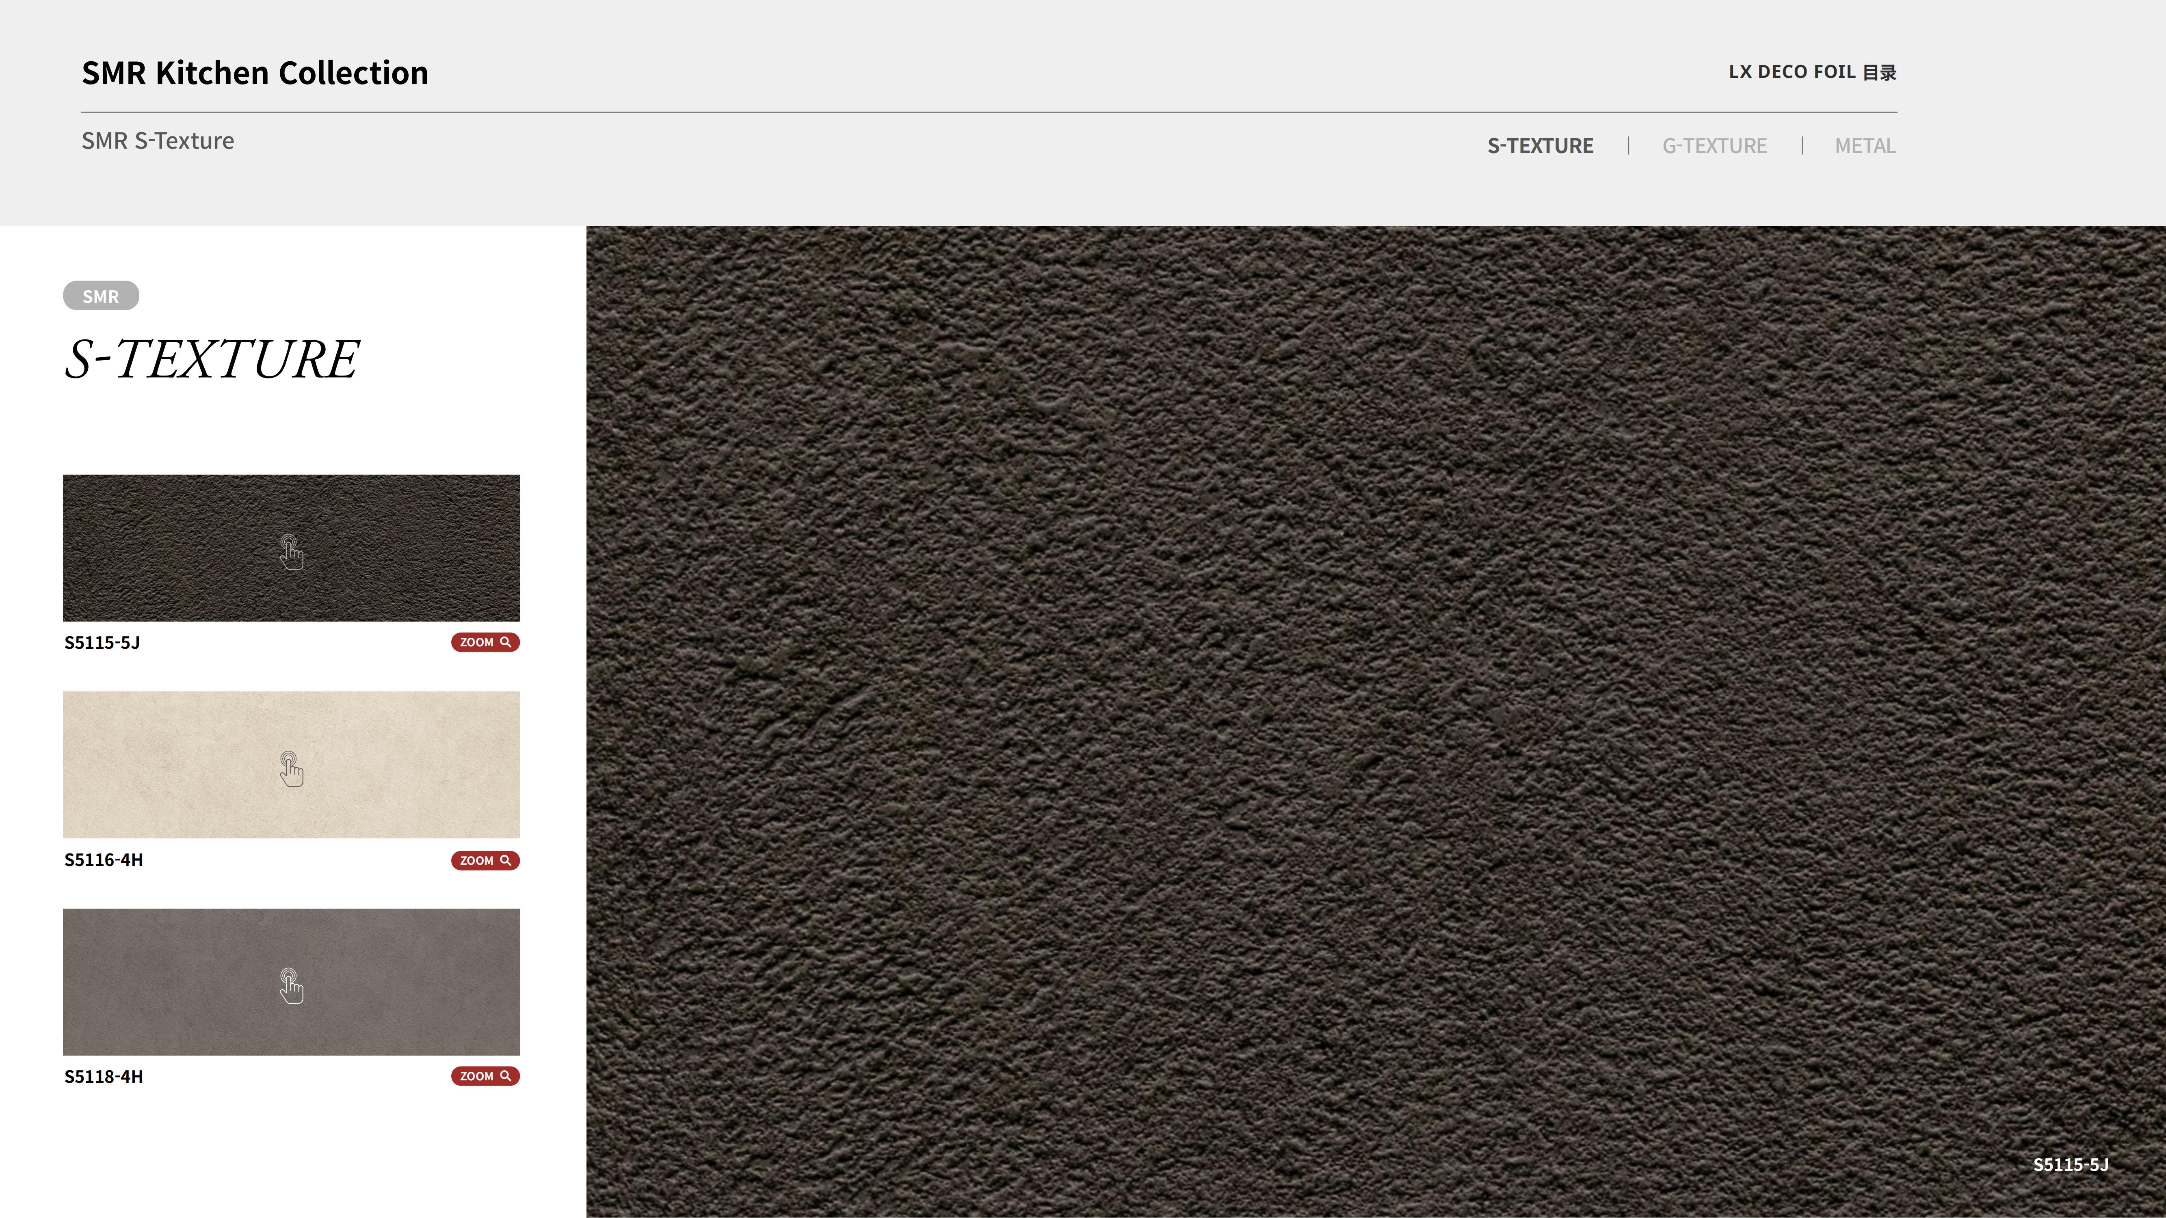Select the S-TEXTURE tab
This screenshot has width=2166, height=1218.
pos(1540,145)
